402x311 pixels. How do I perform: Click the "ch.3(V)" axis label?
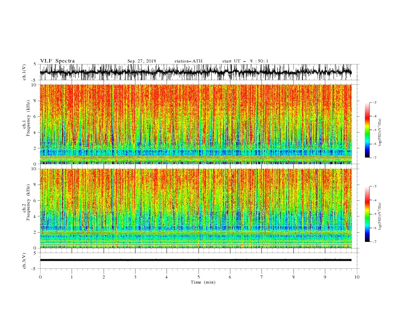tap(24, 261)
